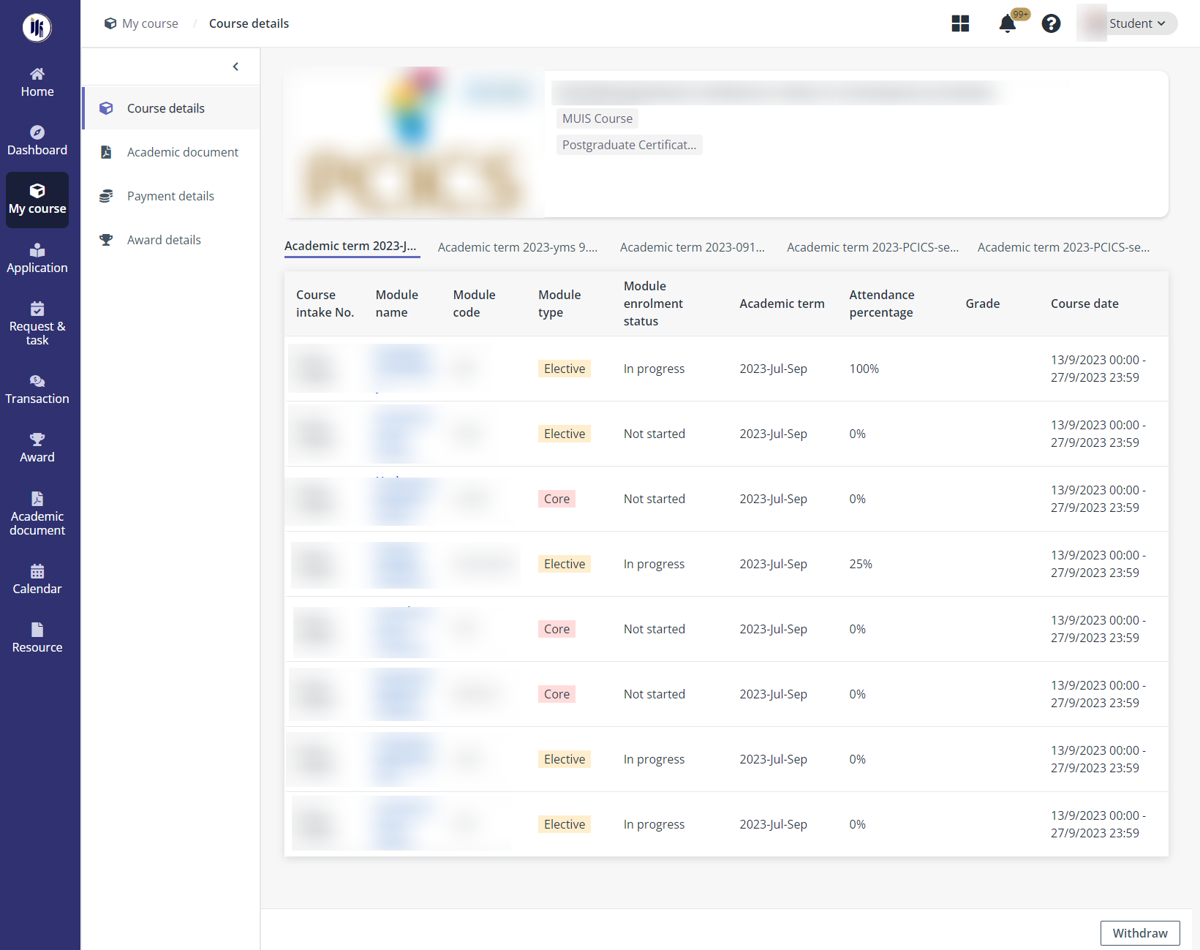This screenshot has width=1200, height=950.
Task: Click the Withdraw button
Action: pos(1140,933)
